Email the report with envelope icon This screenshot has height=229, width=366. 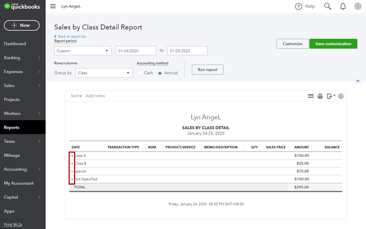point(311,96)
